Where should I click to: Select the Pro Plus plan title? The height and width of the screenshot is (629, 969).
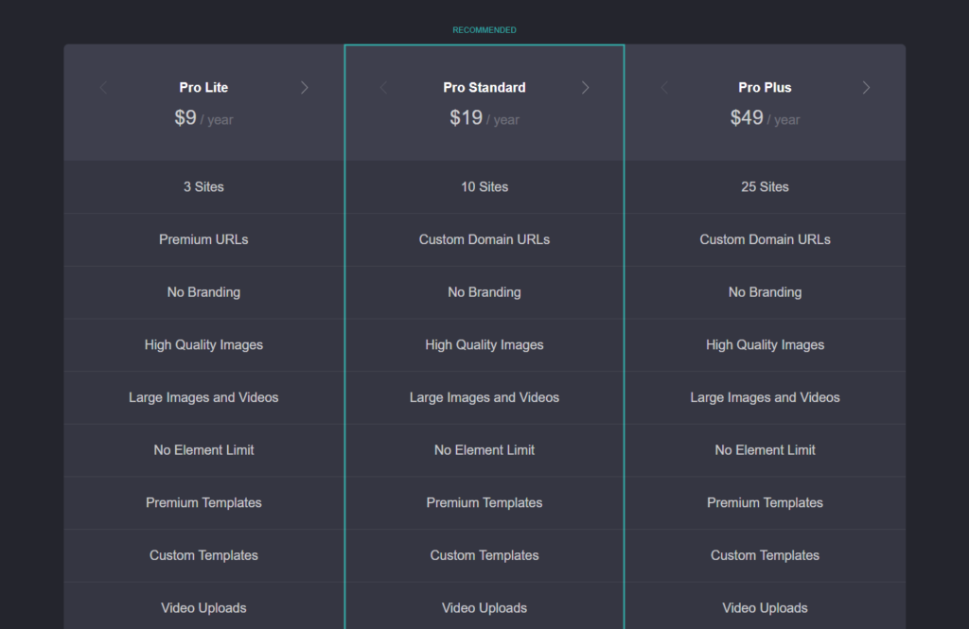(x=765, y=87)
